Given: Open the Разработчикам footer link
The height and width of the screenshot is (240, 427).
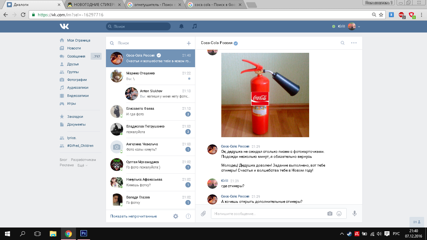Looking at the screenshot, I should pos(83,160).
